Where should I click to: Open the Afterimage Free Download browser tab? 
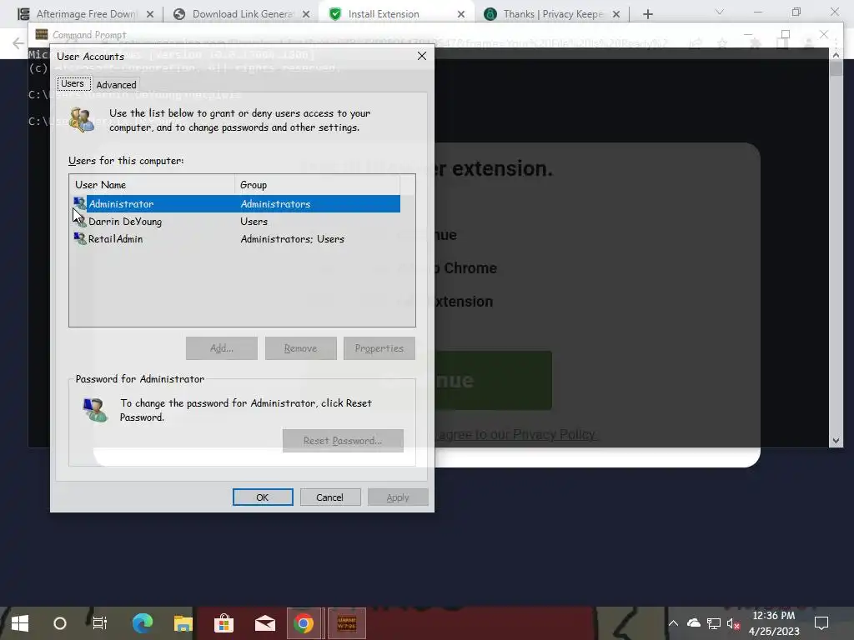[87, 14]
